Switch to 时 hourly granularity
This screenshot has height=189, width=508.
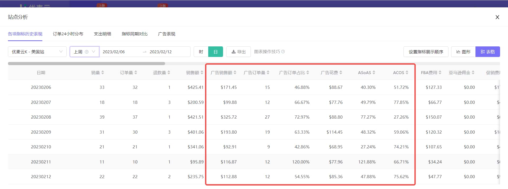pyautogui.click(x=201, y=52)
